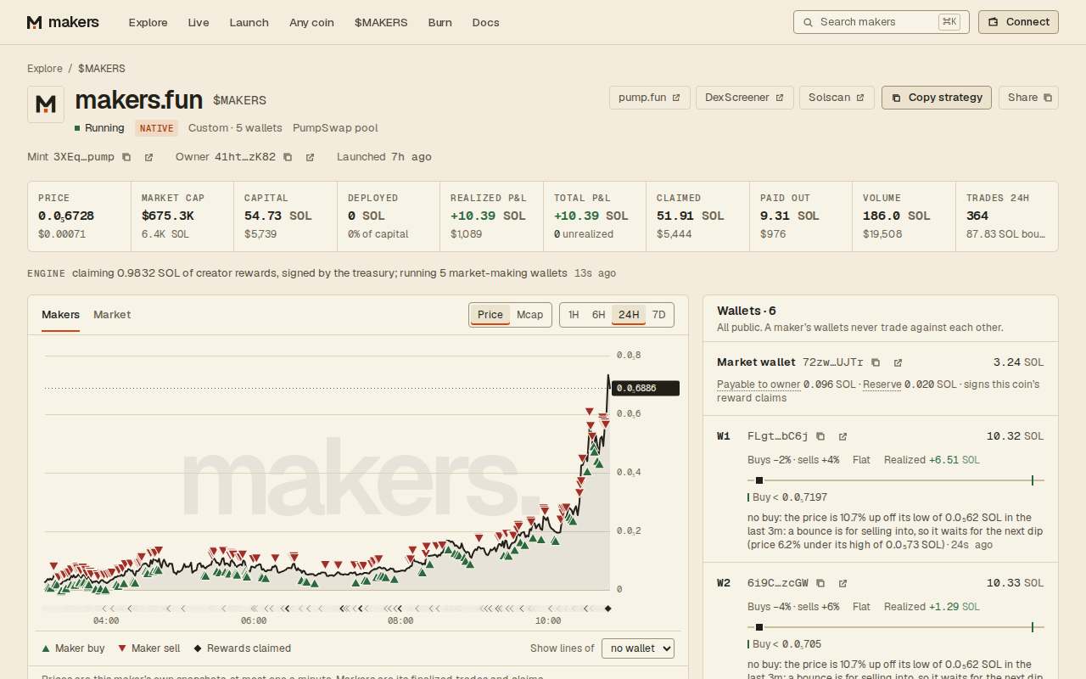1086x679 pixels.
Task: Show the chart in Price mode
Action: (x=490, y=315)
